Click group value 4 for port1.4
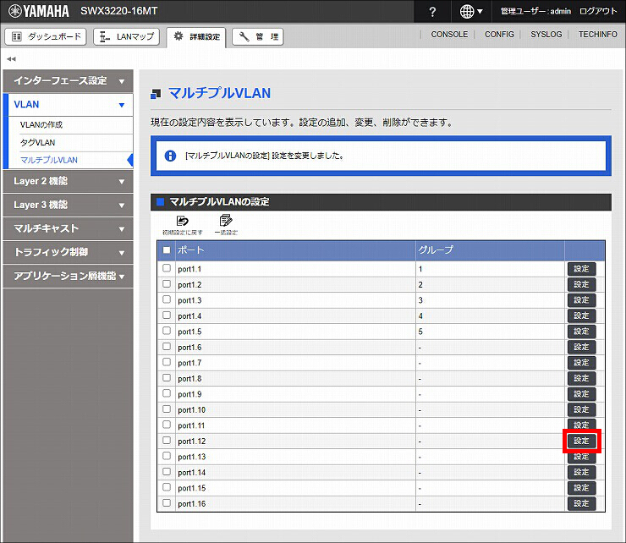 420,315
